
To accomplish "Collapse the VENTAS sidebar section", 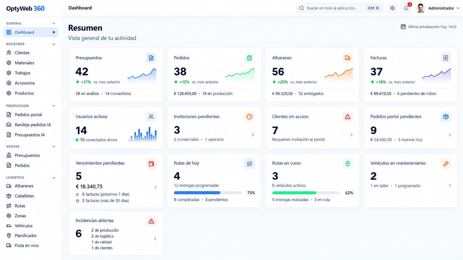I will click(x=54, y=146).
